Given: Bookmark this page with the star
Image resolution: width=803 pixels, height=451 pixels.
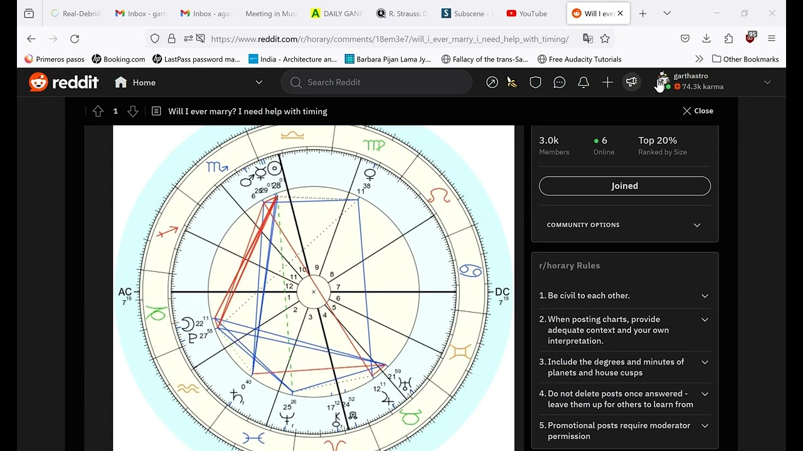Looking at the screenshot, I should [x=605, y=39].
